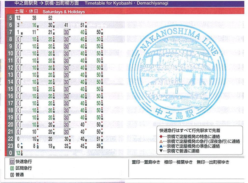This screenshot has height=183, width=248.
Task: Click the green 10 in the 9 o'clock row
Action: (34, 46)
